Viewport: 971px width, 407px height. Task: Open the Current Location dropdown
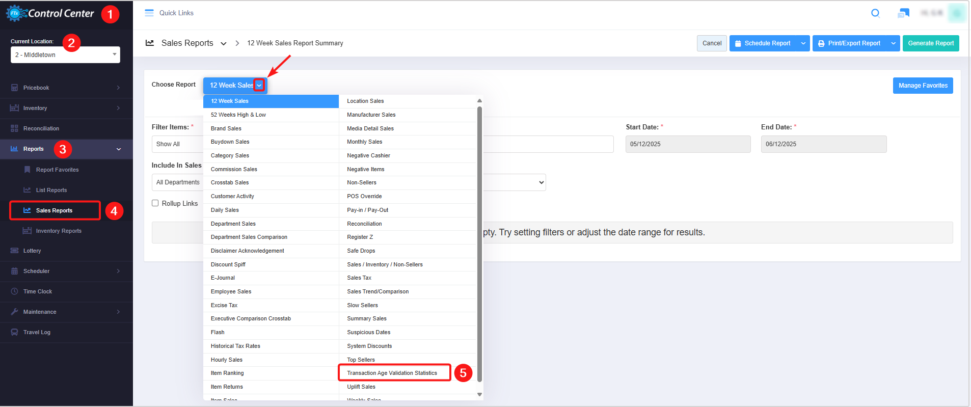65,55
